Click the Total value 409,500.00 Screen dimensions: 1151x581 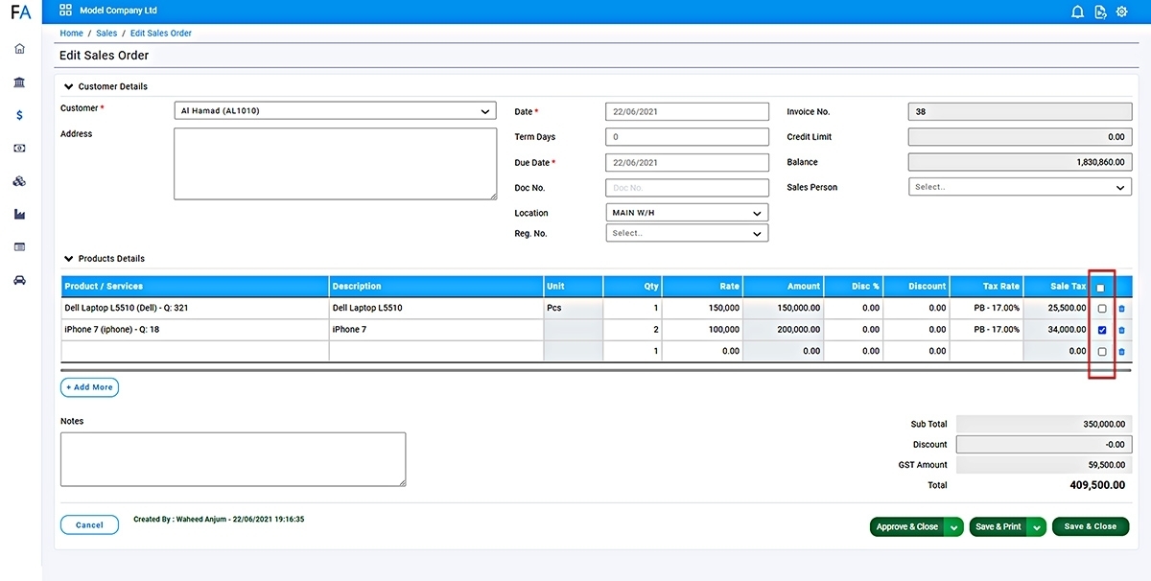(x=1097, y=486)
